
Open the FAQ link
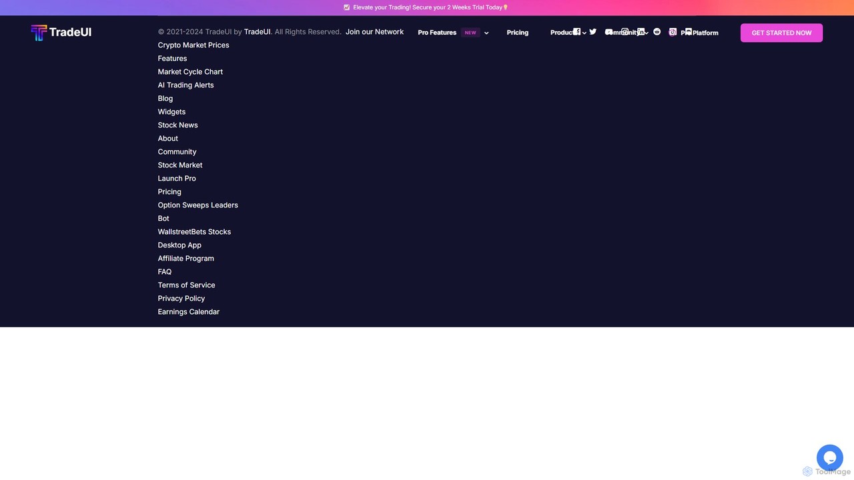click(165, 272)
